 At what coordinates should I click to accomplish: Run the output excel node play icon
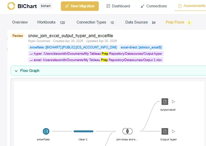coord(173,102)
